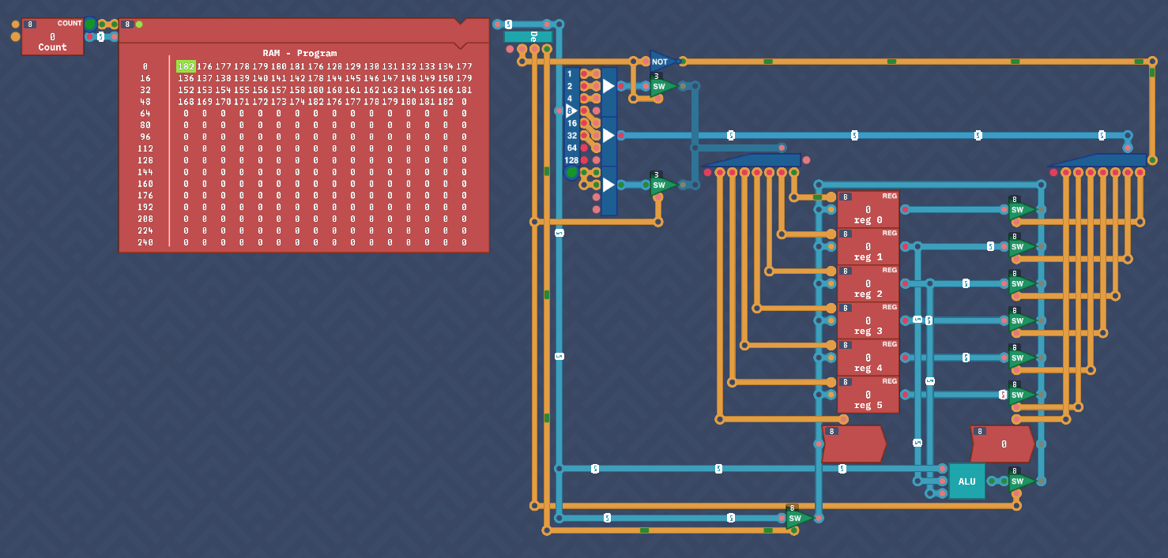Screen dimensions: 1168x558
Task: Select the lower 3-bit SW near the splitter
Action: (x=662, y=185)
